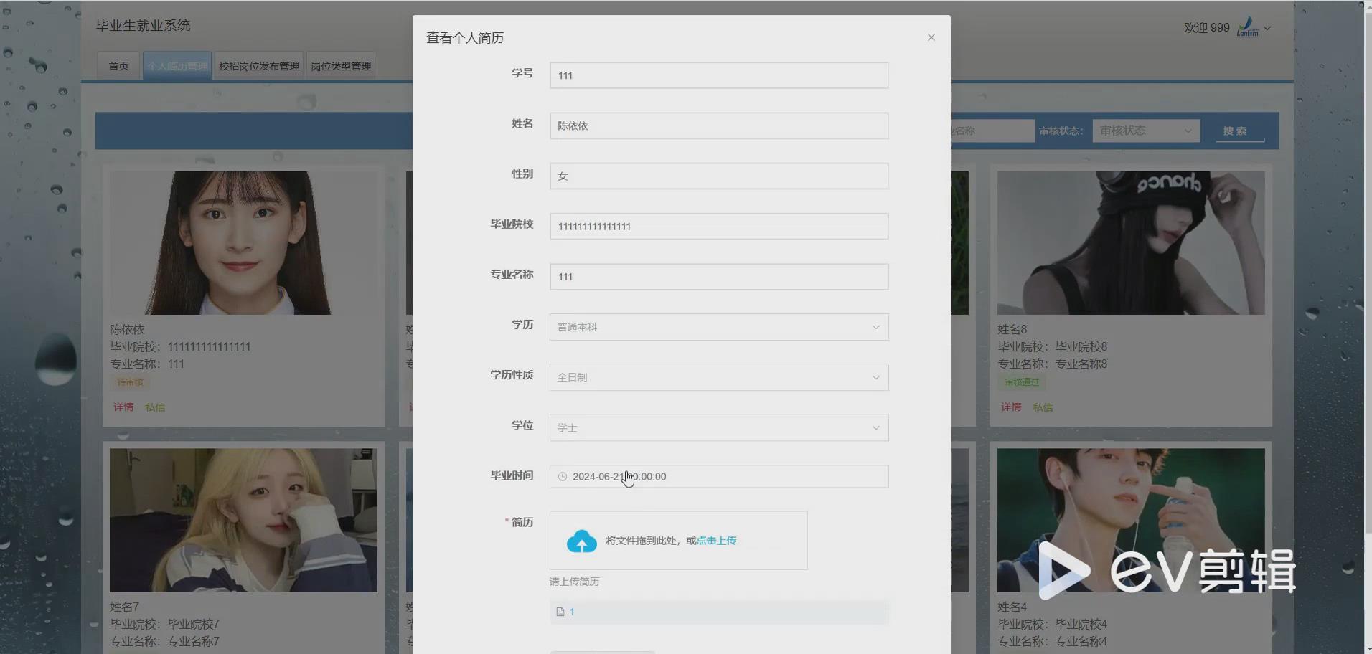The height and width of the screenshot is (654, 1372).
Task: Click the uploaded resume file 1 link
Action: tap(572, 612)
